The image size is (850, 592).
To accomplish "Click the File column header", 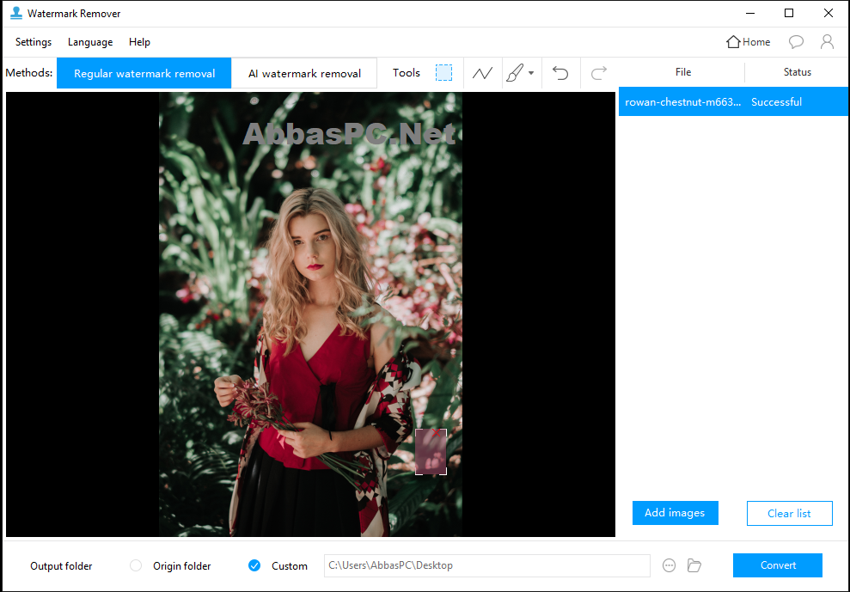I will pos(683,72).
